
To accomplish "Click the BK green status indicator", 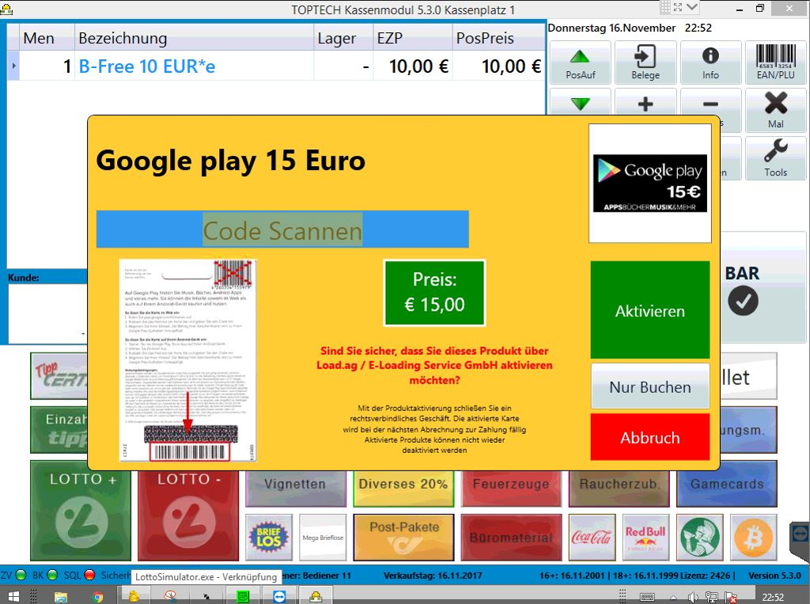I will (53, 575).
